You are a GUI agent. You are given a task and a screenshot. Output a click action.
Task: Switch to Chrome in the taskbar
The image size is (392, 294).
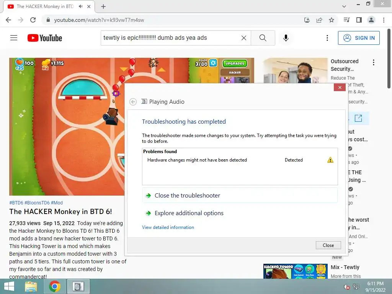click(x=55, y=286)
